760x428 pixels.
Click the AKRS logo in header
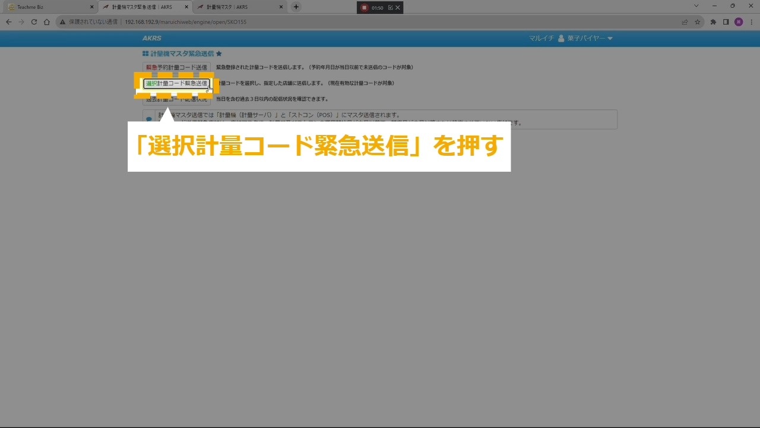[151, 39]
